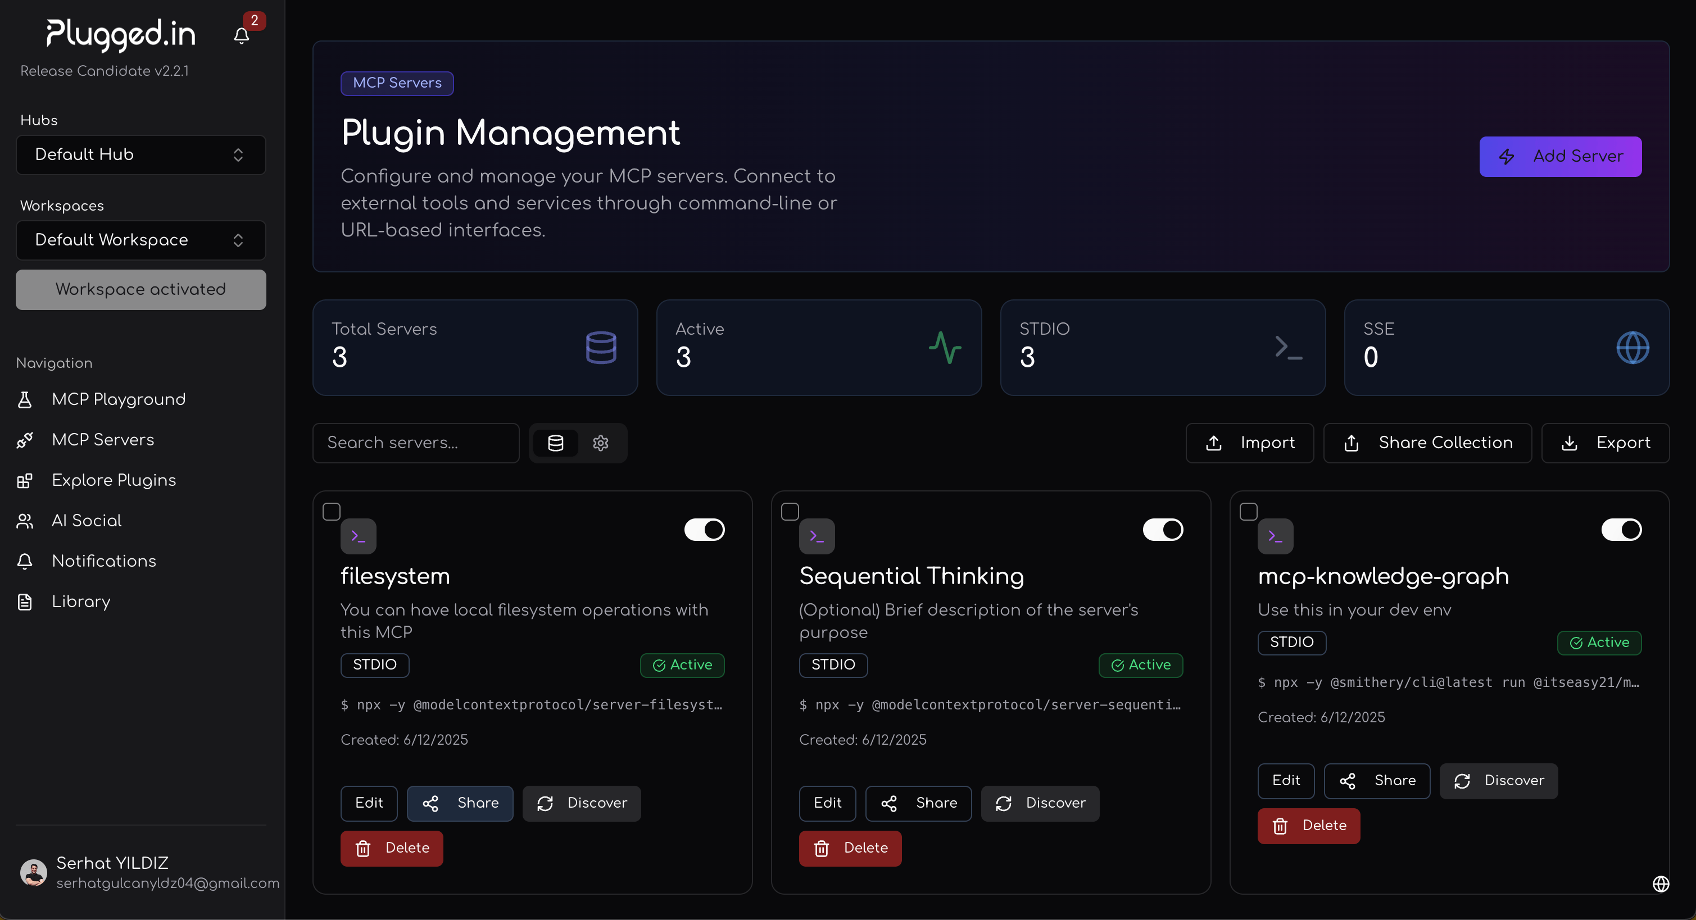The width and height of the screenshot is (1696, 920).
Task: Toggle the filesystem server switch
Action: click(705, 530)
